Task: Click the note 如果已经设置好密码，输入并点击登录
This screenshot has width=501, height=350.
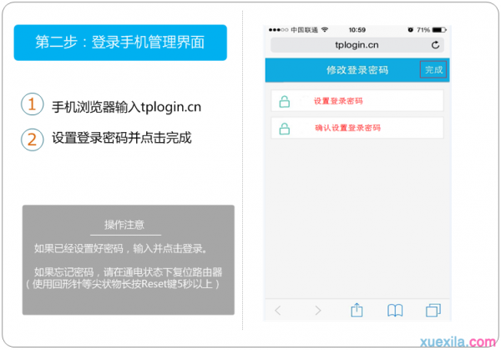Action: coord(120,248)
